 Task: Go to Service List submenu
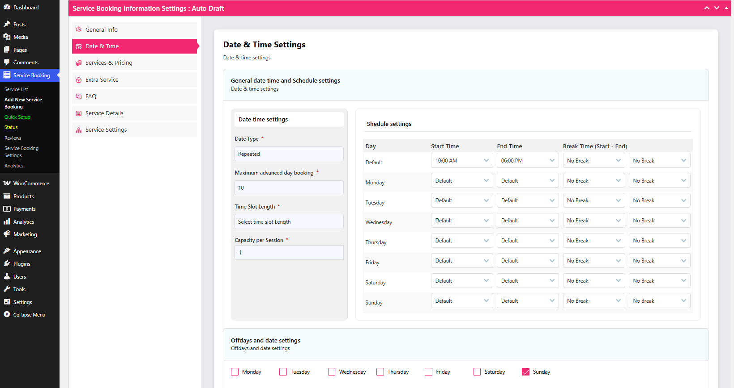click(x=16, y=89)
